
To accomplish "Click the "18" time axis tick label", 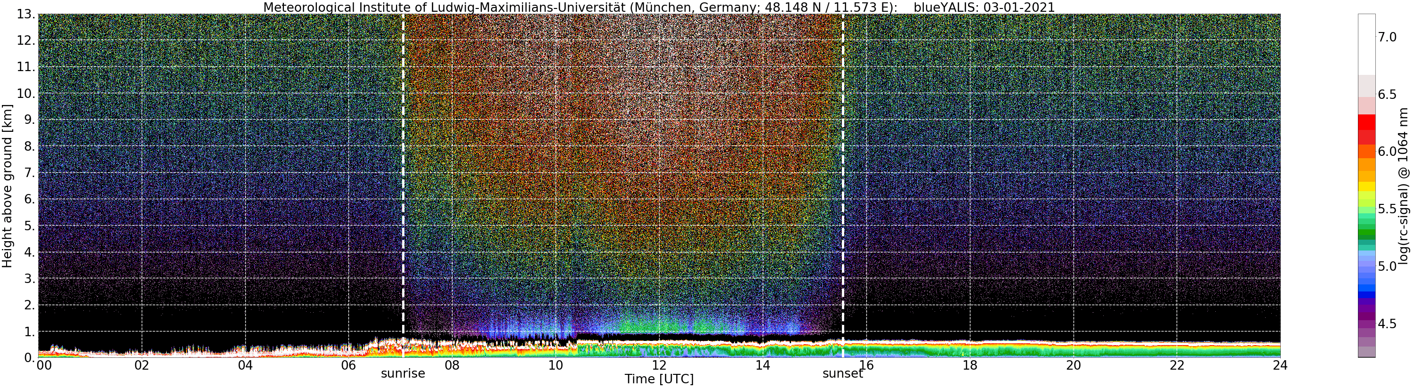I will pyautogui.click(x=970, y=365).
